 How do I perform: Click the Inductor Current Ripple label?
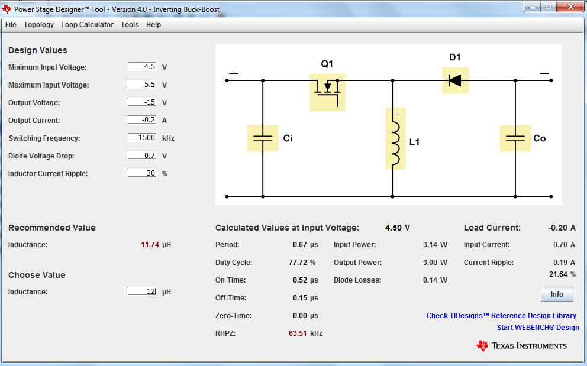(x=48, y=174)
